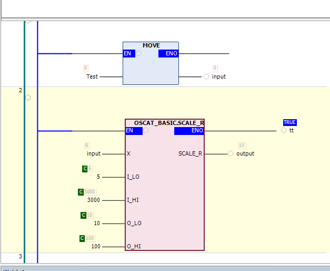Click the blue TRUE value indicator above tt
The width and height of the screenshot is (330, 271).
[289, 122]
